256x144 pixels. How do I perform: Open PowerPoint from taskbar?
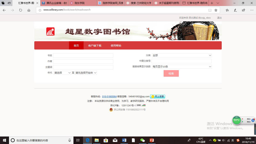[x=152, y=140]
